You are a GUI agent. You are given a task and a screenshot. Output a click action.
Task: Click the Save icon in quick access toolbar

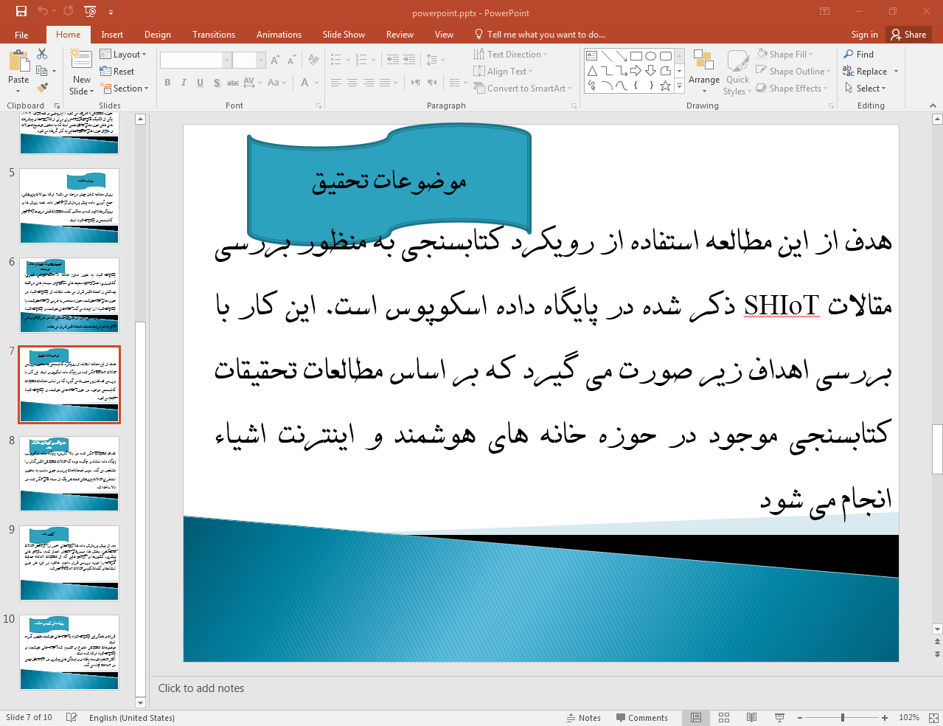21,11
